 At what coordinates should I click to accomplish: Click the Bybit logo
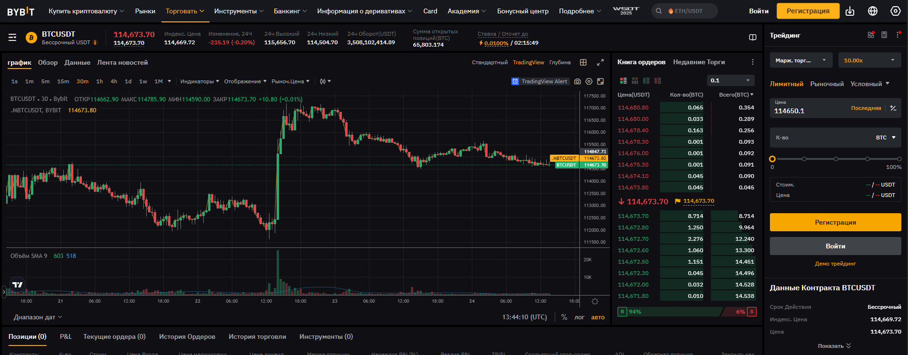(21, 11)
